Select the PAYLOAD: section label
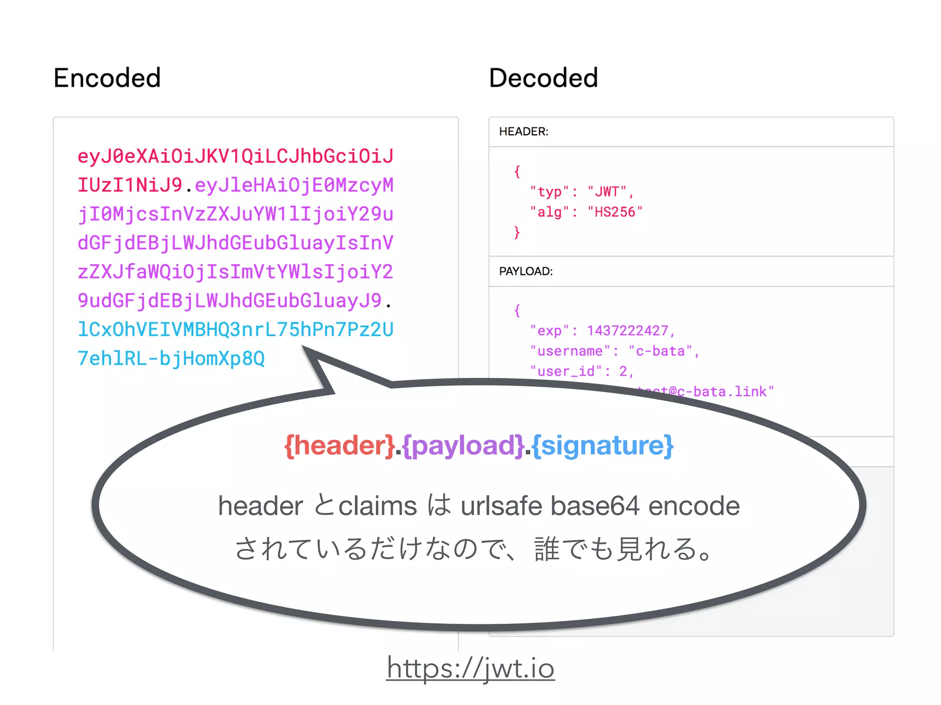This screenshot has height=705, width=941. click(x=526, y=271)
